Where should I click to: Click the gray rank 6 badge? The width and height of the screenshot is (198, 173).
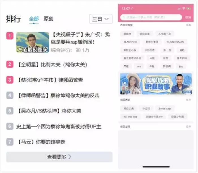tap(10, 126)
